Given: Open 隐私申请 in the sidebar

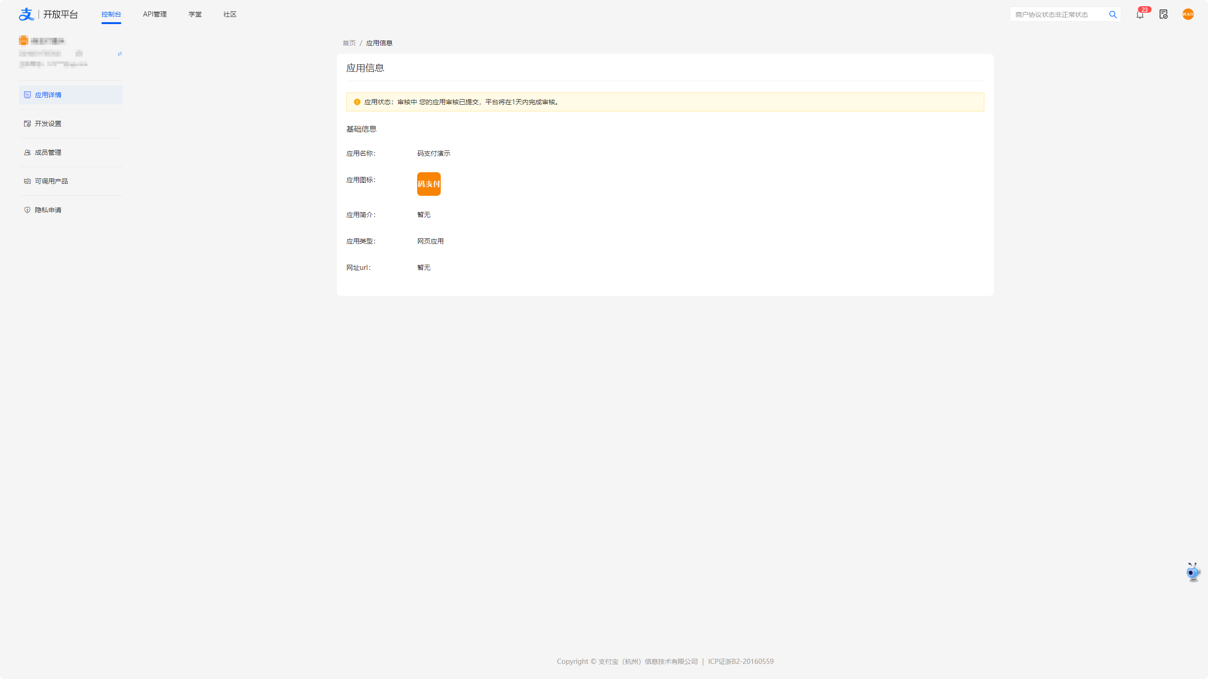Looking at the screenshot, I should [48, 210].
